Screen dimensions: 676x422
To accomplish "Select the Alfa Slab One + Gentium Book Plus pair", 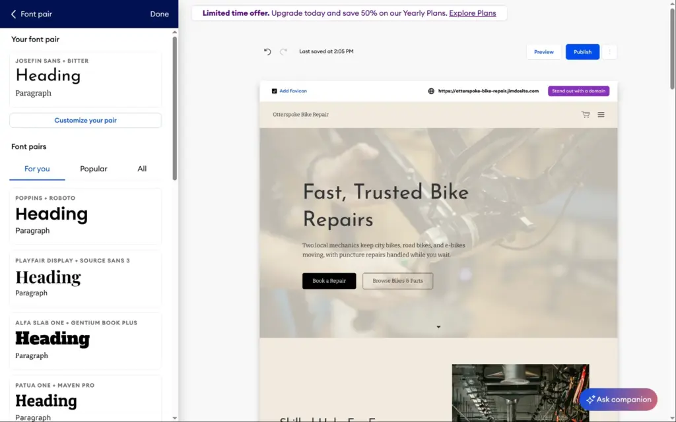I will pos(85,341).
